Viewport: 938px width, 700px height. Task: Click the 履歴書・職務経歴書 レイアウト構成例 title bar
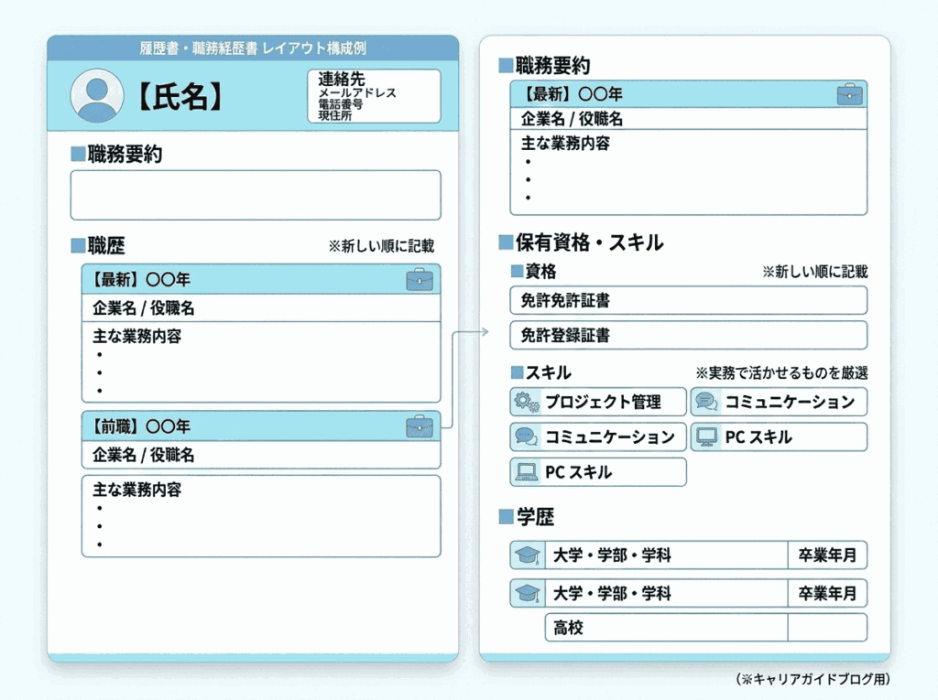pos(253,48)
